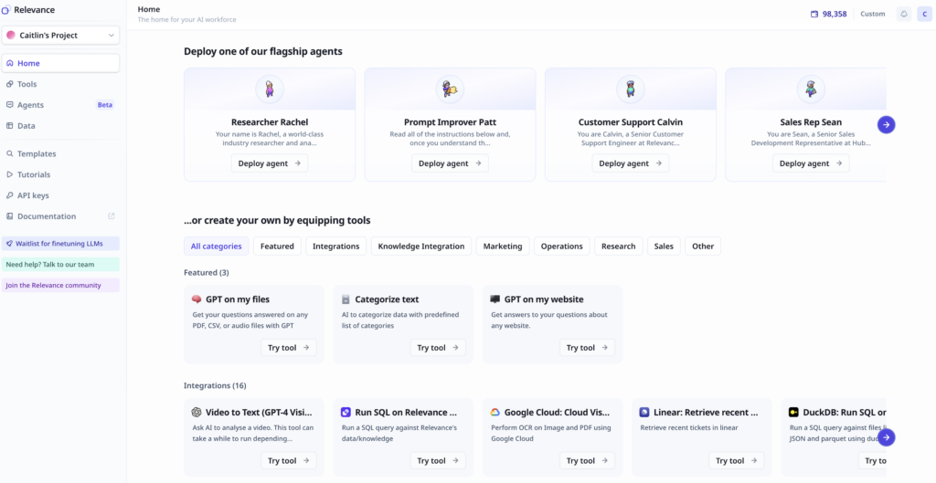Select Other category filter
The width and height of the screenshot is (936, 483).
(703, 247)
